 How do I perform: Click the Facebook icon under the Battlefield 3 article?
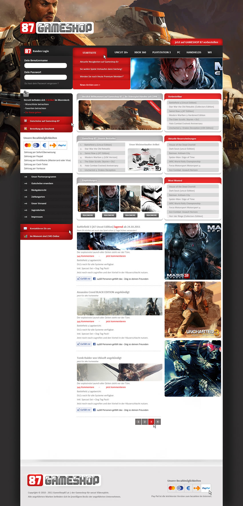tap(94, 279)
